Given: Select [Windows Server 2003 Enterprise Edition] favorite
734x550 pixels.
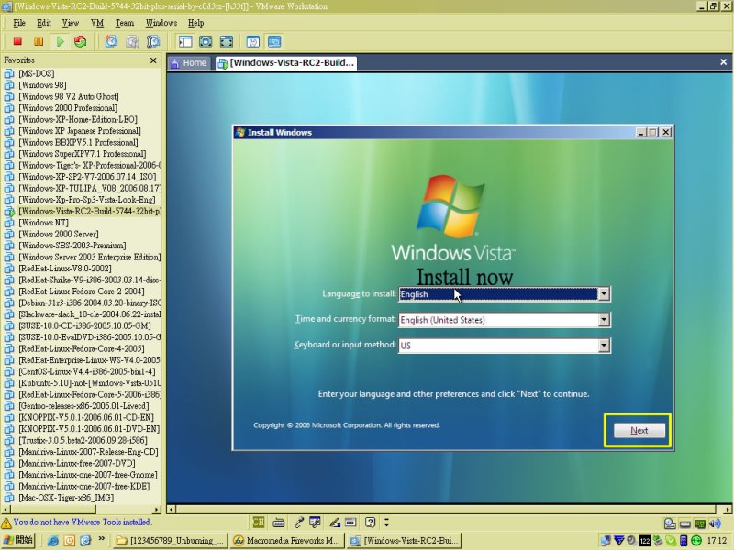Looking at the screenshot, I should tap(89, 258).
